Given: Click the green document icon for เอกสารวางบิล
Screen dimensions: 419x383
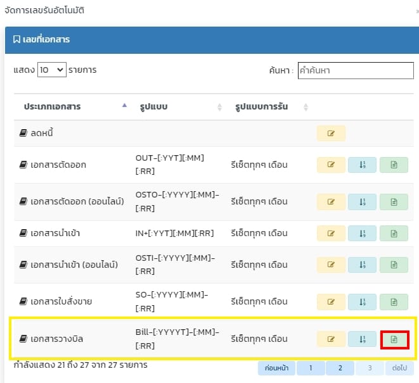Looking at the screenshot, I should click(394, 339).
